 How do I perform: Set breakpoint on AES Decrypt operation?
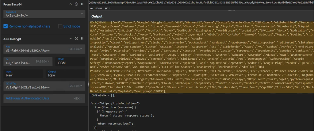point(82,38)
